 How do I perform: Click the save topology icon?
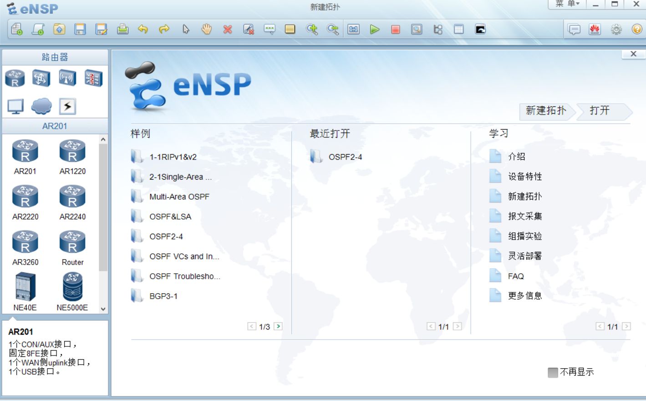(x=80, y=30)
